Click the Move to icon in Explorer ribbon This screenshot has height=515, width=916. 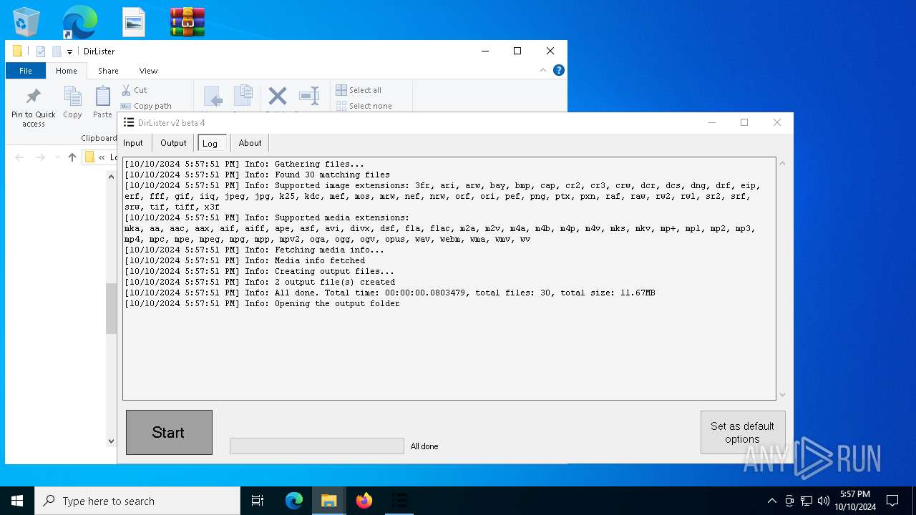[x=213, y=97]
